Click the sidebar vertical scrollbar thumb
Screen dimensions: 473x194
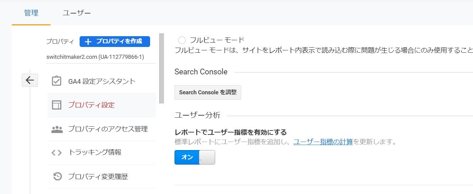tap(161, 68)
